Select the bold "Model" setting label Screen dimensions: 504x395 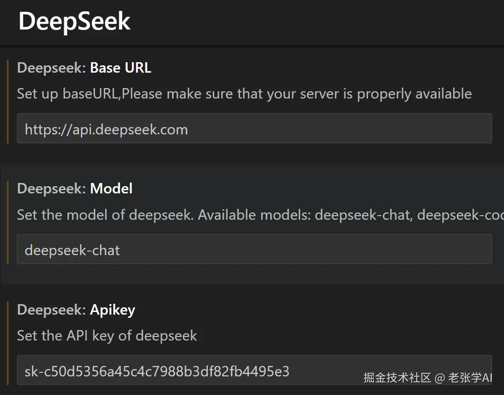(x=111, y=189)
